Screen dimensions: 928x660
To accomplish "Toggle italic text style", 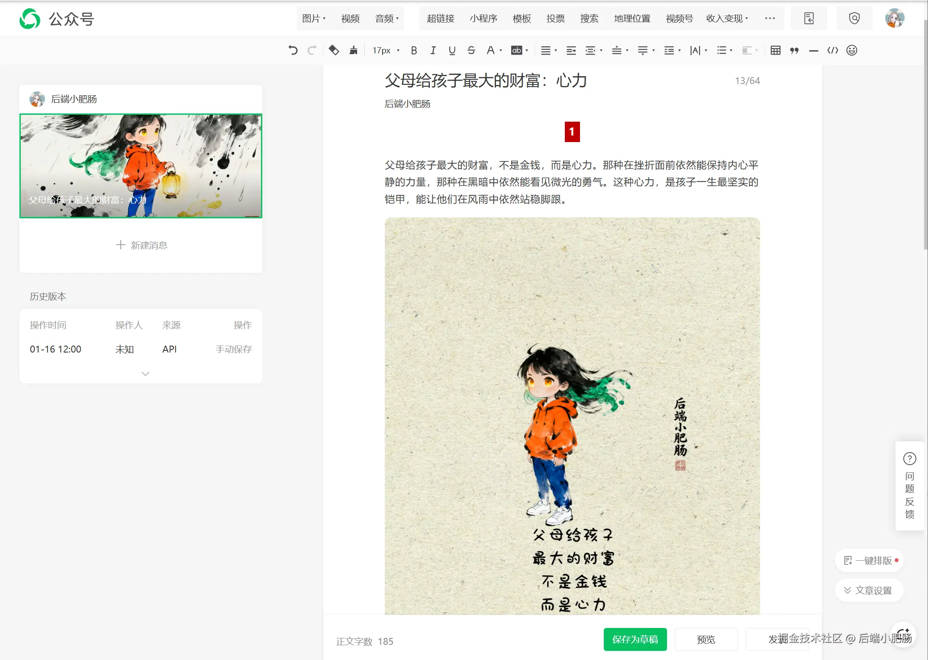I will [x=433, y=50].
